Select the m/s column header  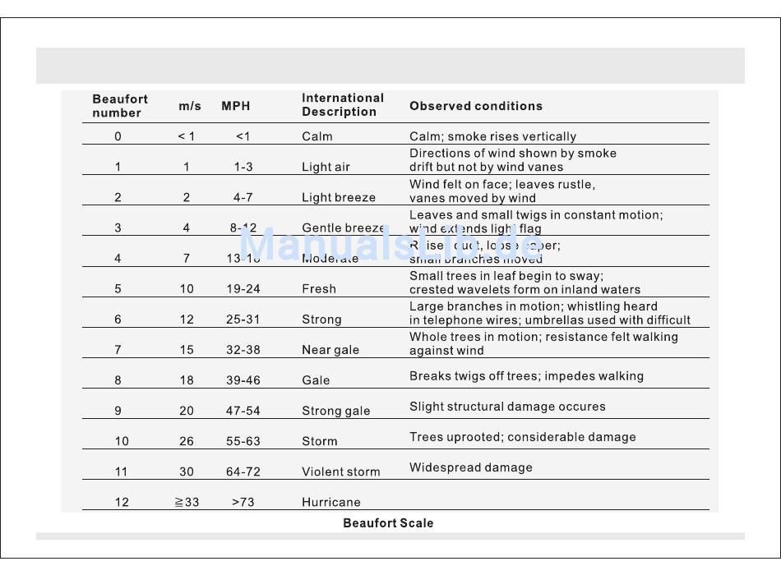190,106
